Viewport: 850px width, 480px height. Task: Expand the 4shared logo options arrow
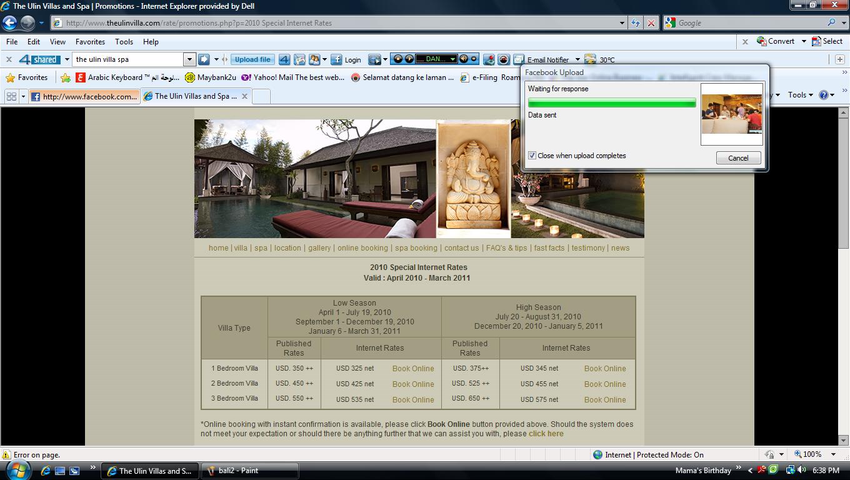click(67, 59)
